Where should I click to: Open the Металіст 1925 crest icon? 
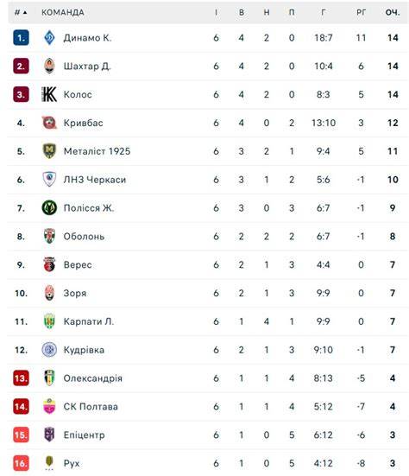[x=49, y=151]
